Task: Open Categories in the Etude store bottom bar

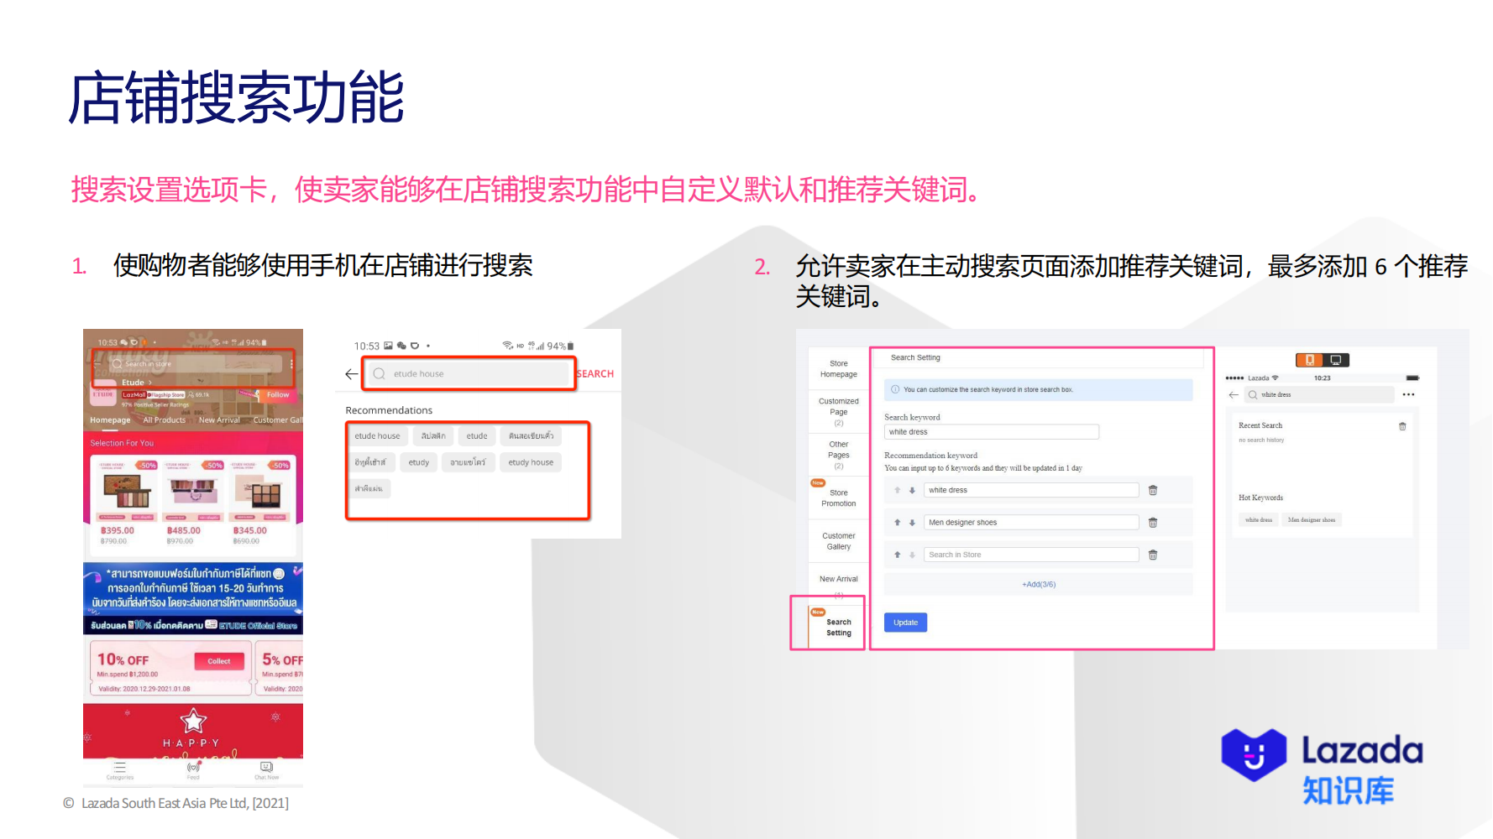Action: coord(120,770)
